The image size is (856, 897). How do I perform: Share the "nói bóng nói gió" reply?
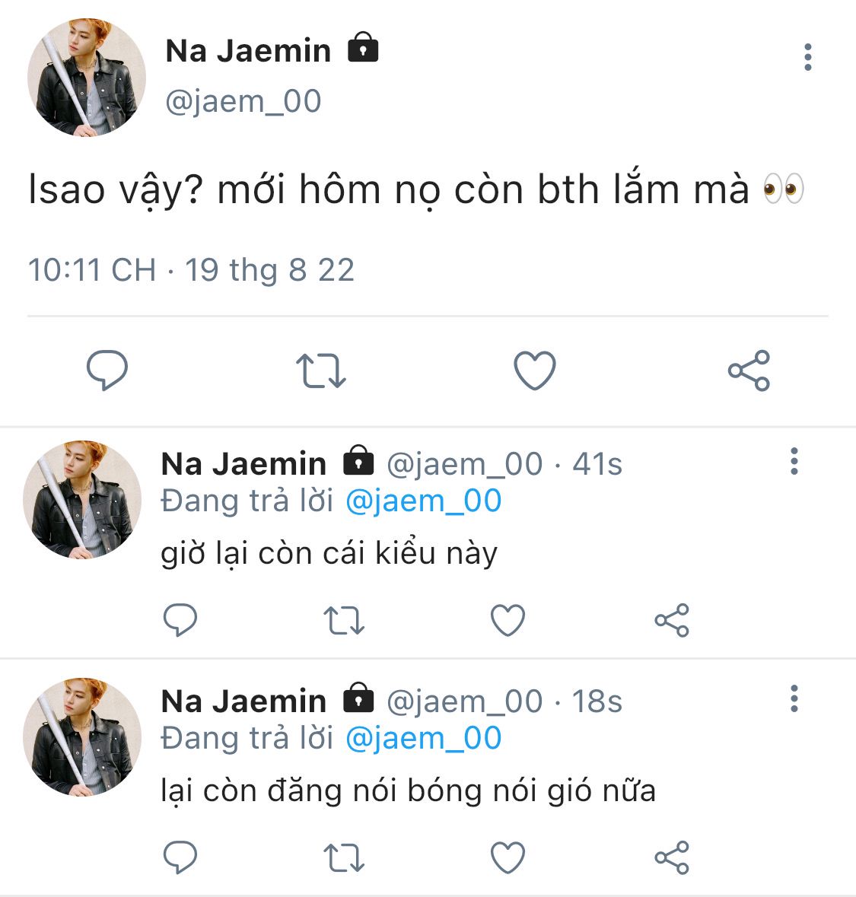(x=671, y=858)
